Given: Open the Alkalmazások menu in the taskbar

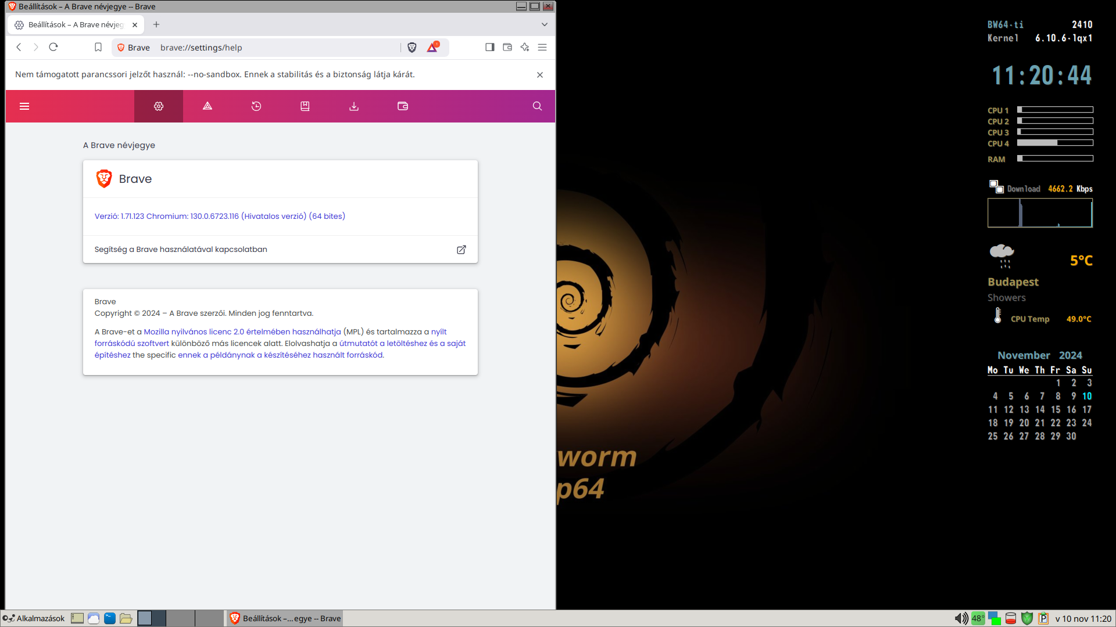Looking at the screenshot, I should pos(34,618).
